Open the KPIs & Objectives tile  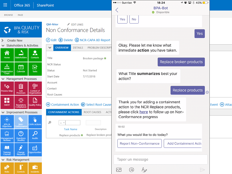7,122
